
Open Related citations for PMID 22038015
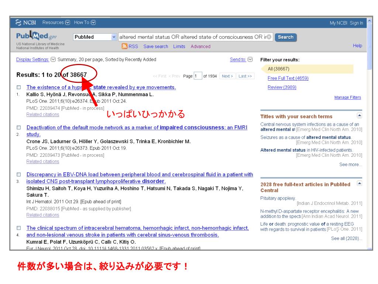[x=43, y=215]
